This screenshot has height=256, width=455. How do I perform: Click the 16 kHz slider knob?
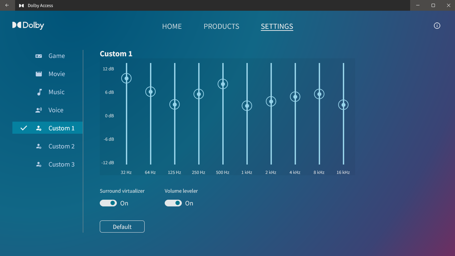343,105
